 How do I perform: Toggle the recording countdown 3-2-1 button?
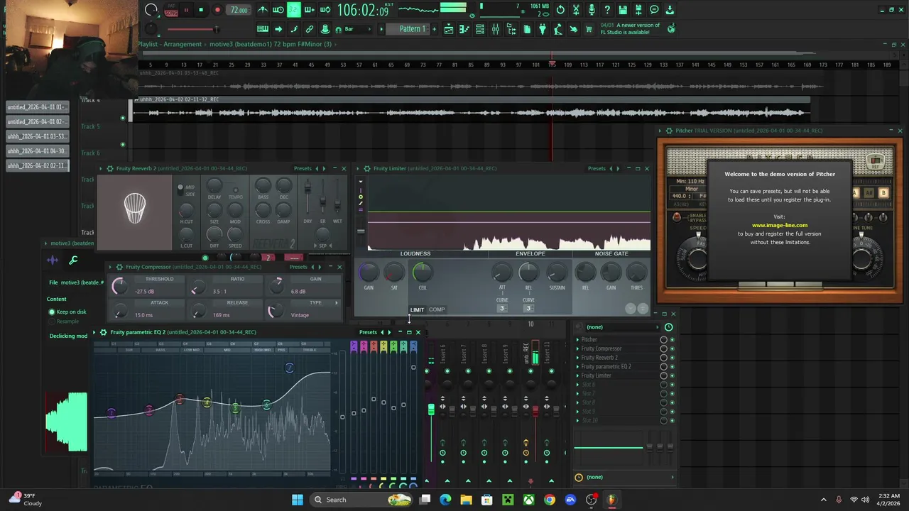click(294, 10)
